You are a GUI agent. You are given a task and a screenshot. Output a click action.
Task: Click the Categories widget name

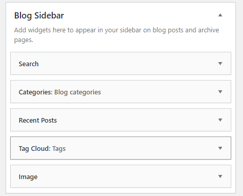click(35, 92)
